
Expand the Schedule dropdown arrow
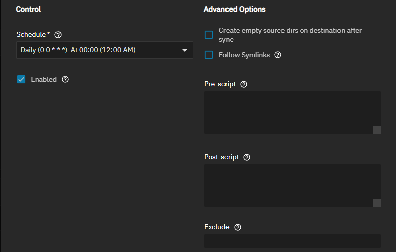185,50
